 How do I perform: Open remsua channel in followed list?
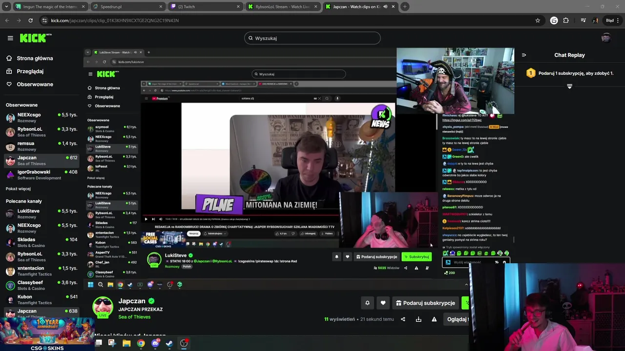tap(42, 146)
